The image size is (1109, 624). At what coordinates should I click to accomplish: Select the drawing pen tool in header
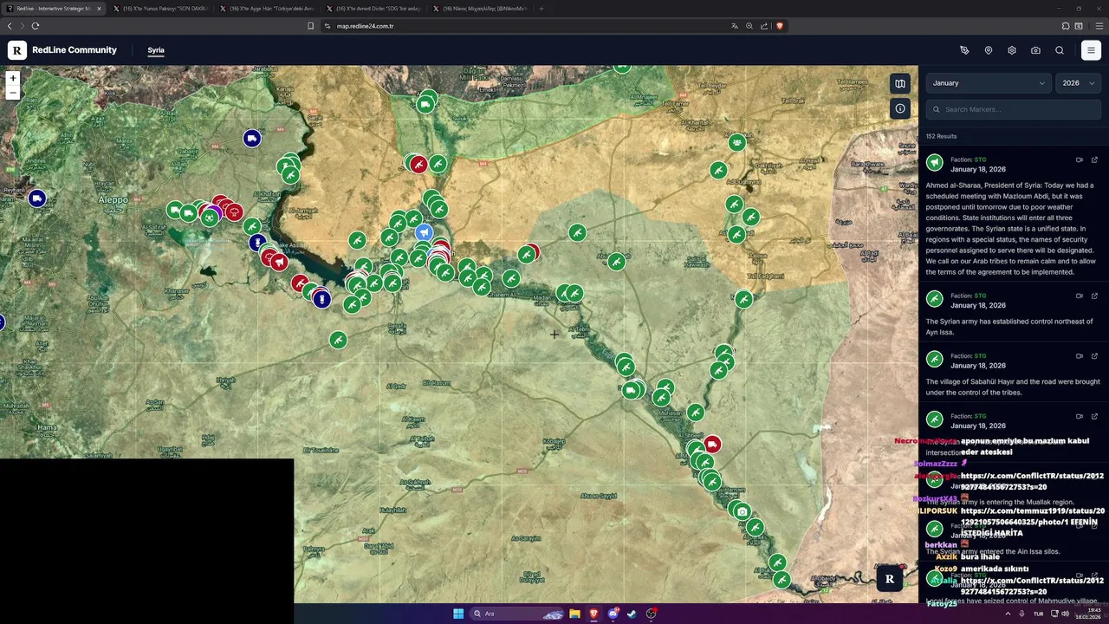[964, 50]
